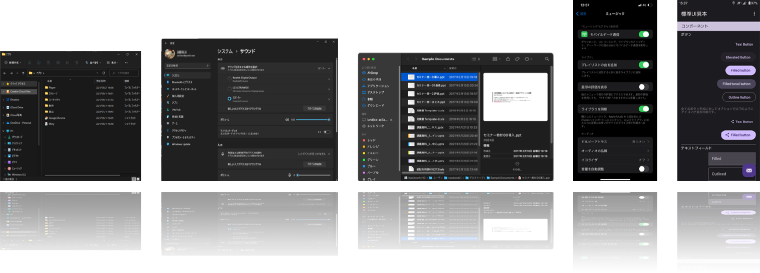Tap the floating mail button

[x=749, y=170]
